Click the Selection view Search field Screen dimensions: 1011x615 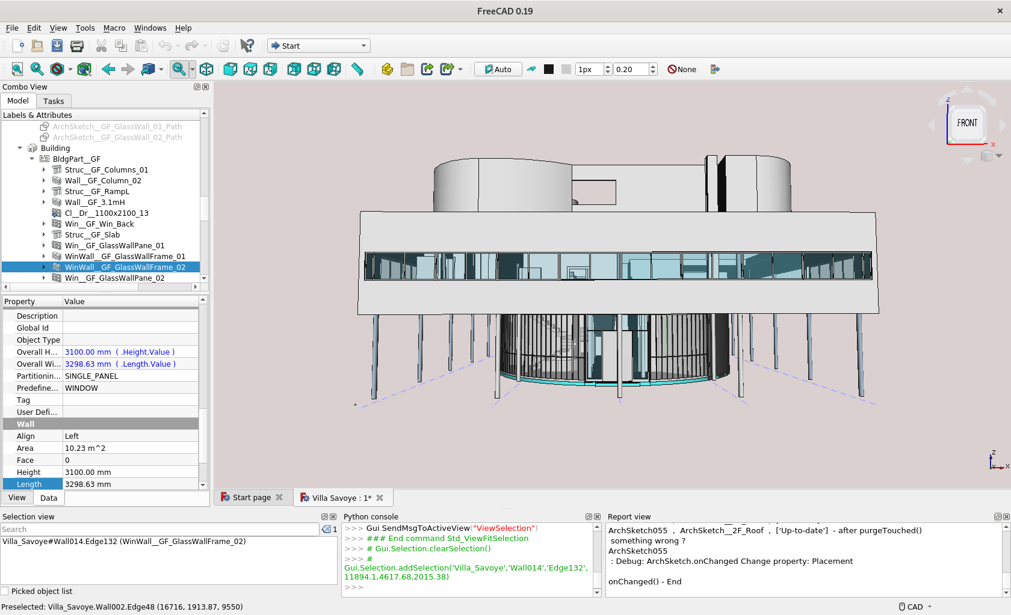click(159, 530)
